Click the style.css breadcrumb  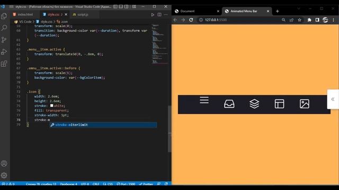pyautogui.click(x=44, y=22)
